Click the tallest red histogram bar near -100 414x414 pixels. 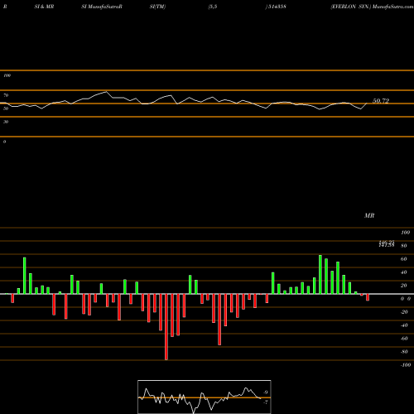click(166, 327)
